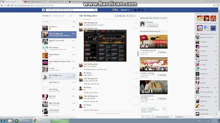
Task: Click the browser reload button
Action: point(8,5)
